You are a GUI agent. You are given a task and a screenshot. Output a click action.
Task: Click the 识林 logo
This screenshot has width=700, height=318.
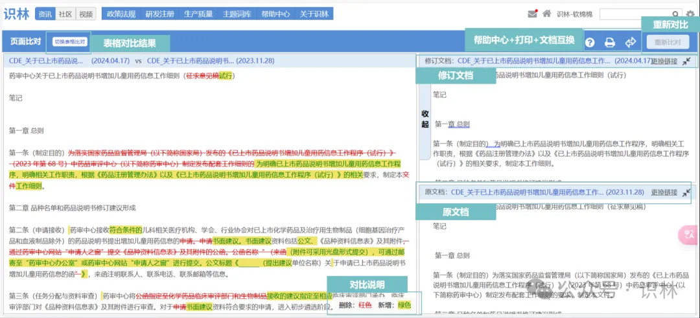pyautogui.click(x=16, y=14)
